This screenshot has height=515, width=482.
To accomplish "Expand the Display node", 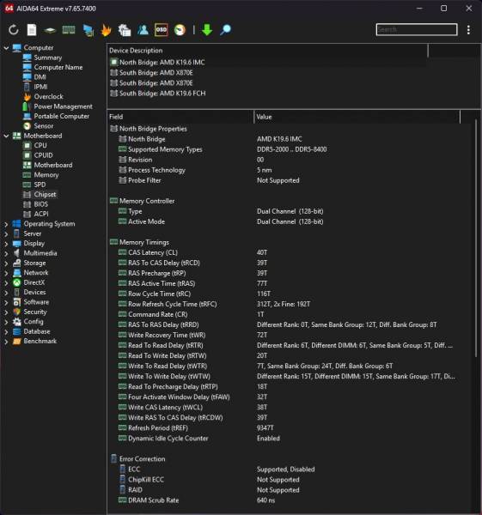I will 6,244.
